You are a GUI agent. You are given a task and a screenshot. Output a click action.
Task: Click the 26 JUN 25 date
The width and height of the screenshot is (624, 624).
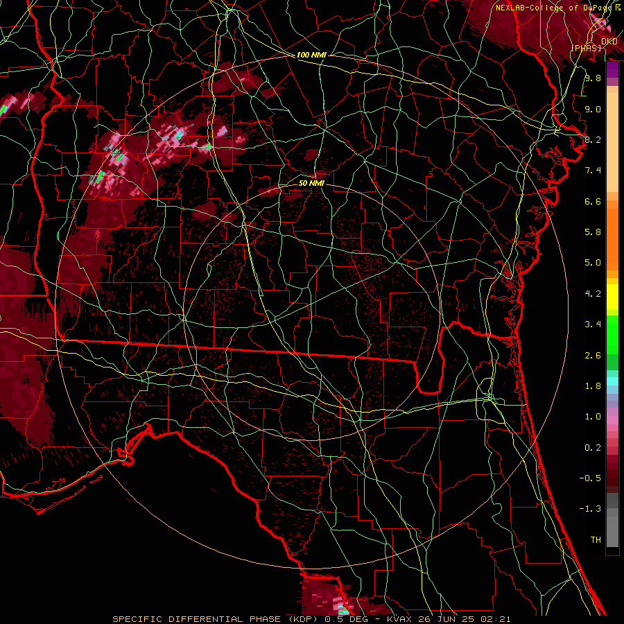(447, 619)
